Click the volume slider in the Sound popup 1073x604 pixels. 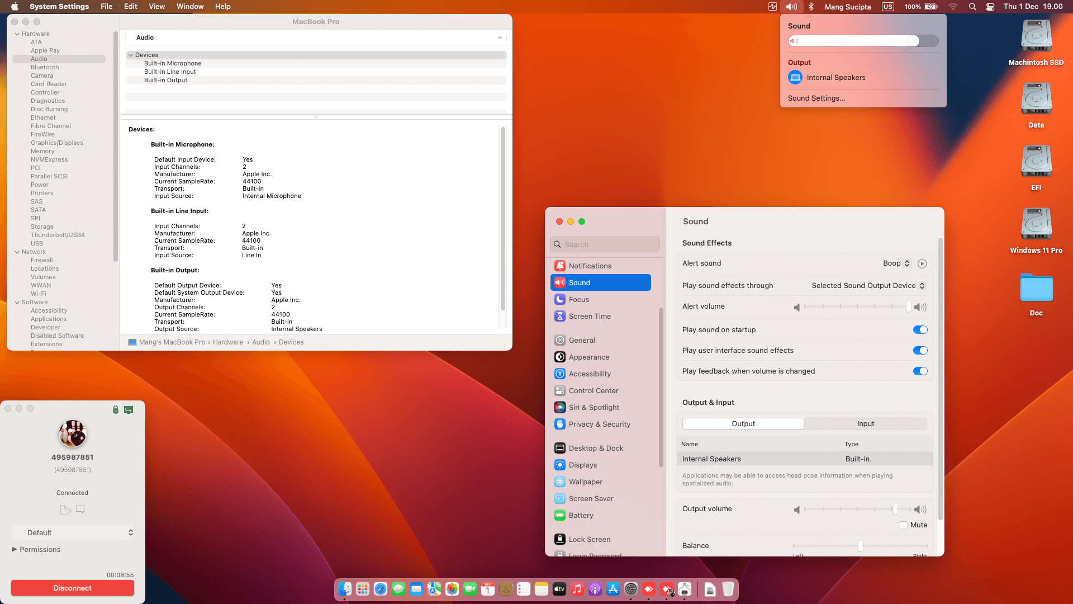[863, 41]
